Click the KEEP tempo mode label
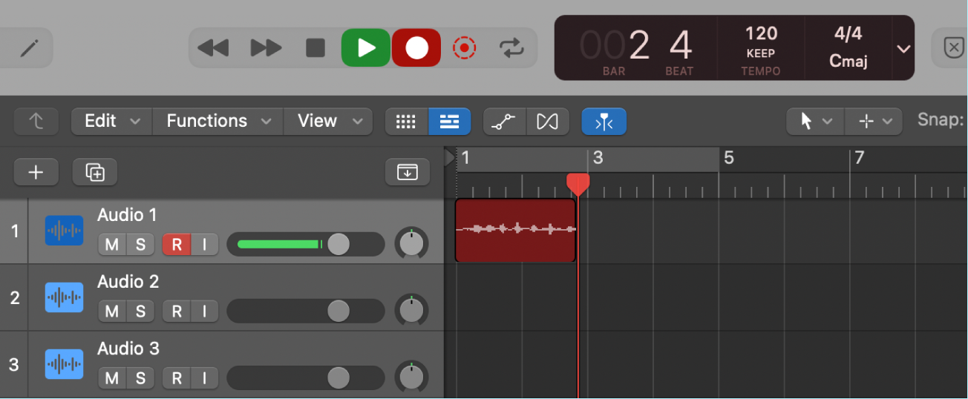The width and height of the screenshot is (968, 399). tap(761, 53)
